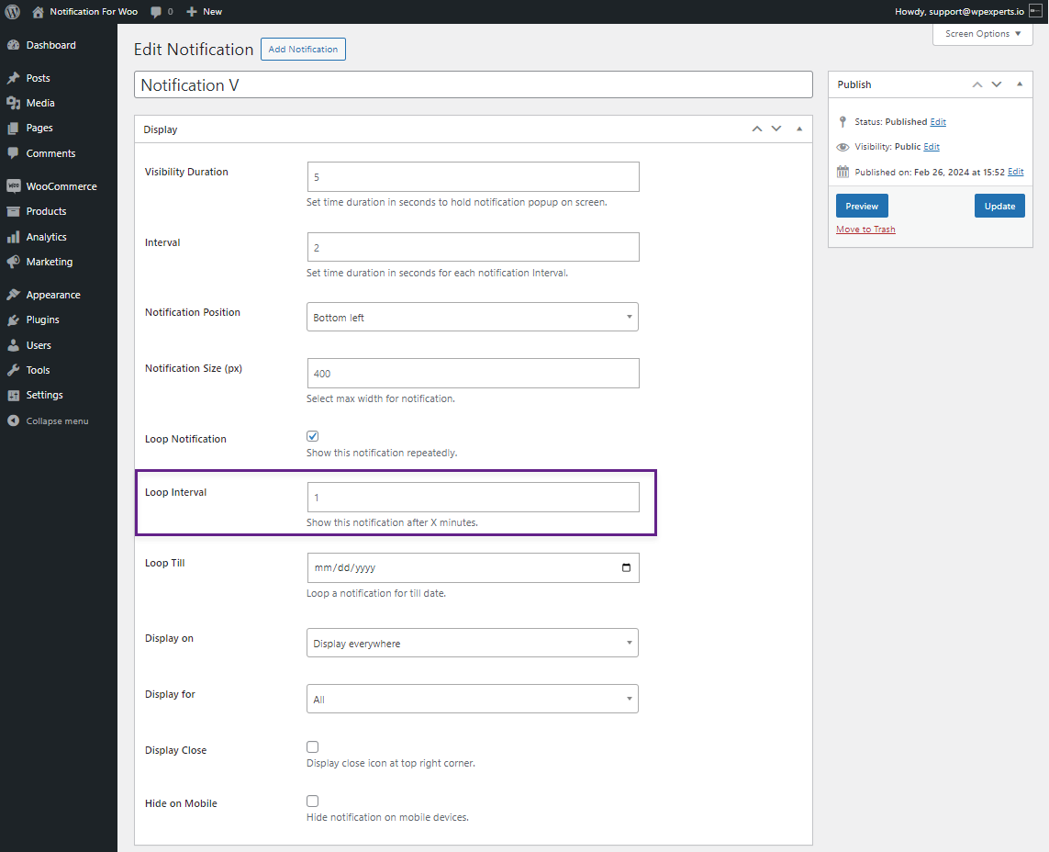
Task: Click the WooCommerce logo icon
Action: [x=14, y=186]
